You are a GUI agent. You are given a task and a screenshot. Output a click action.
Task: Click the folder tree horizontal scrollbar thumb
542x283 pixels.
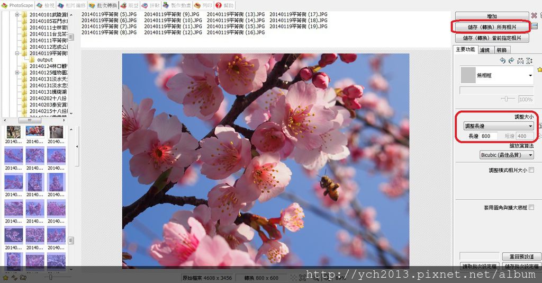coord(30,120)
